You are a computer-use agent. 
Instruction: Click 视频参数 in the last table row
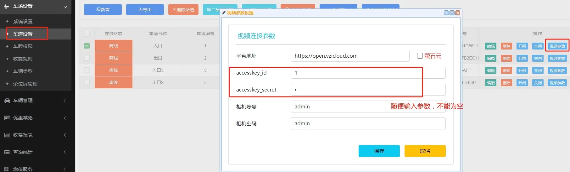pos(557,83)
